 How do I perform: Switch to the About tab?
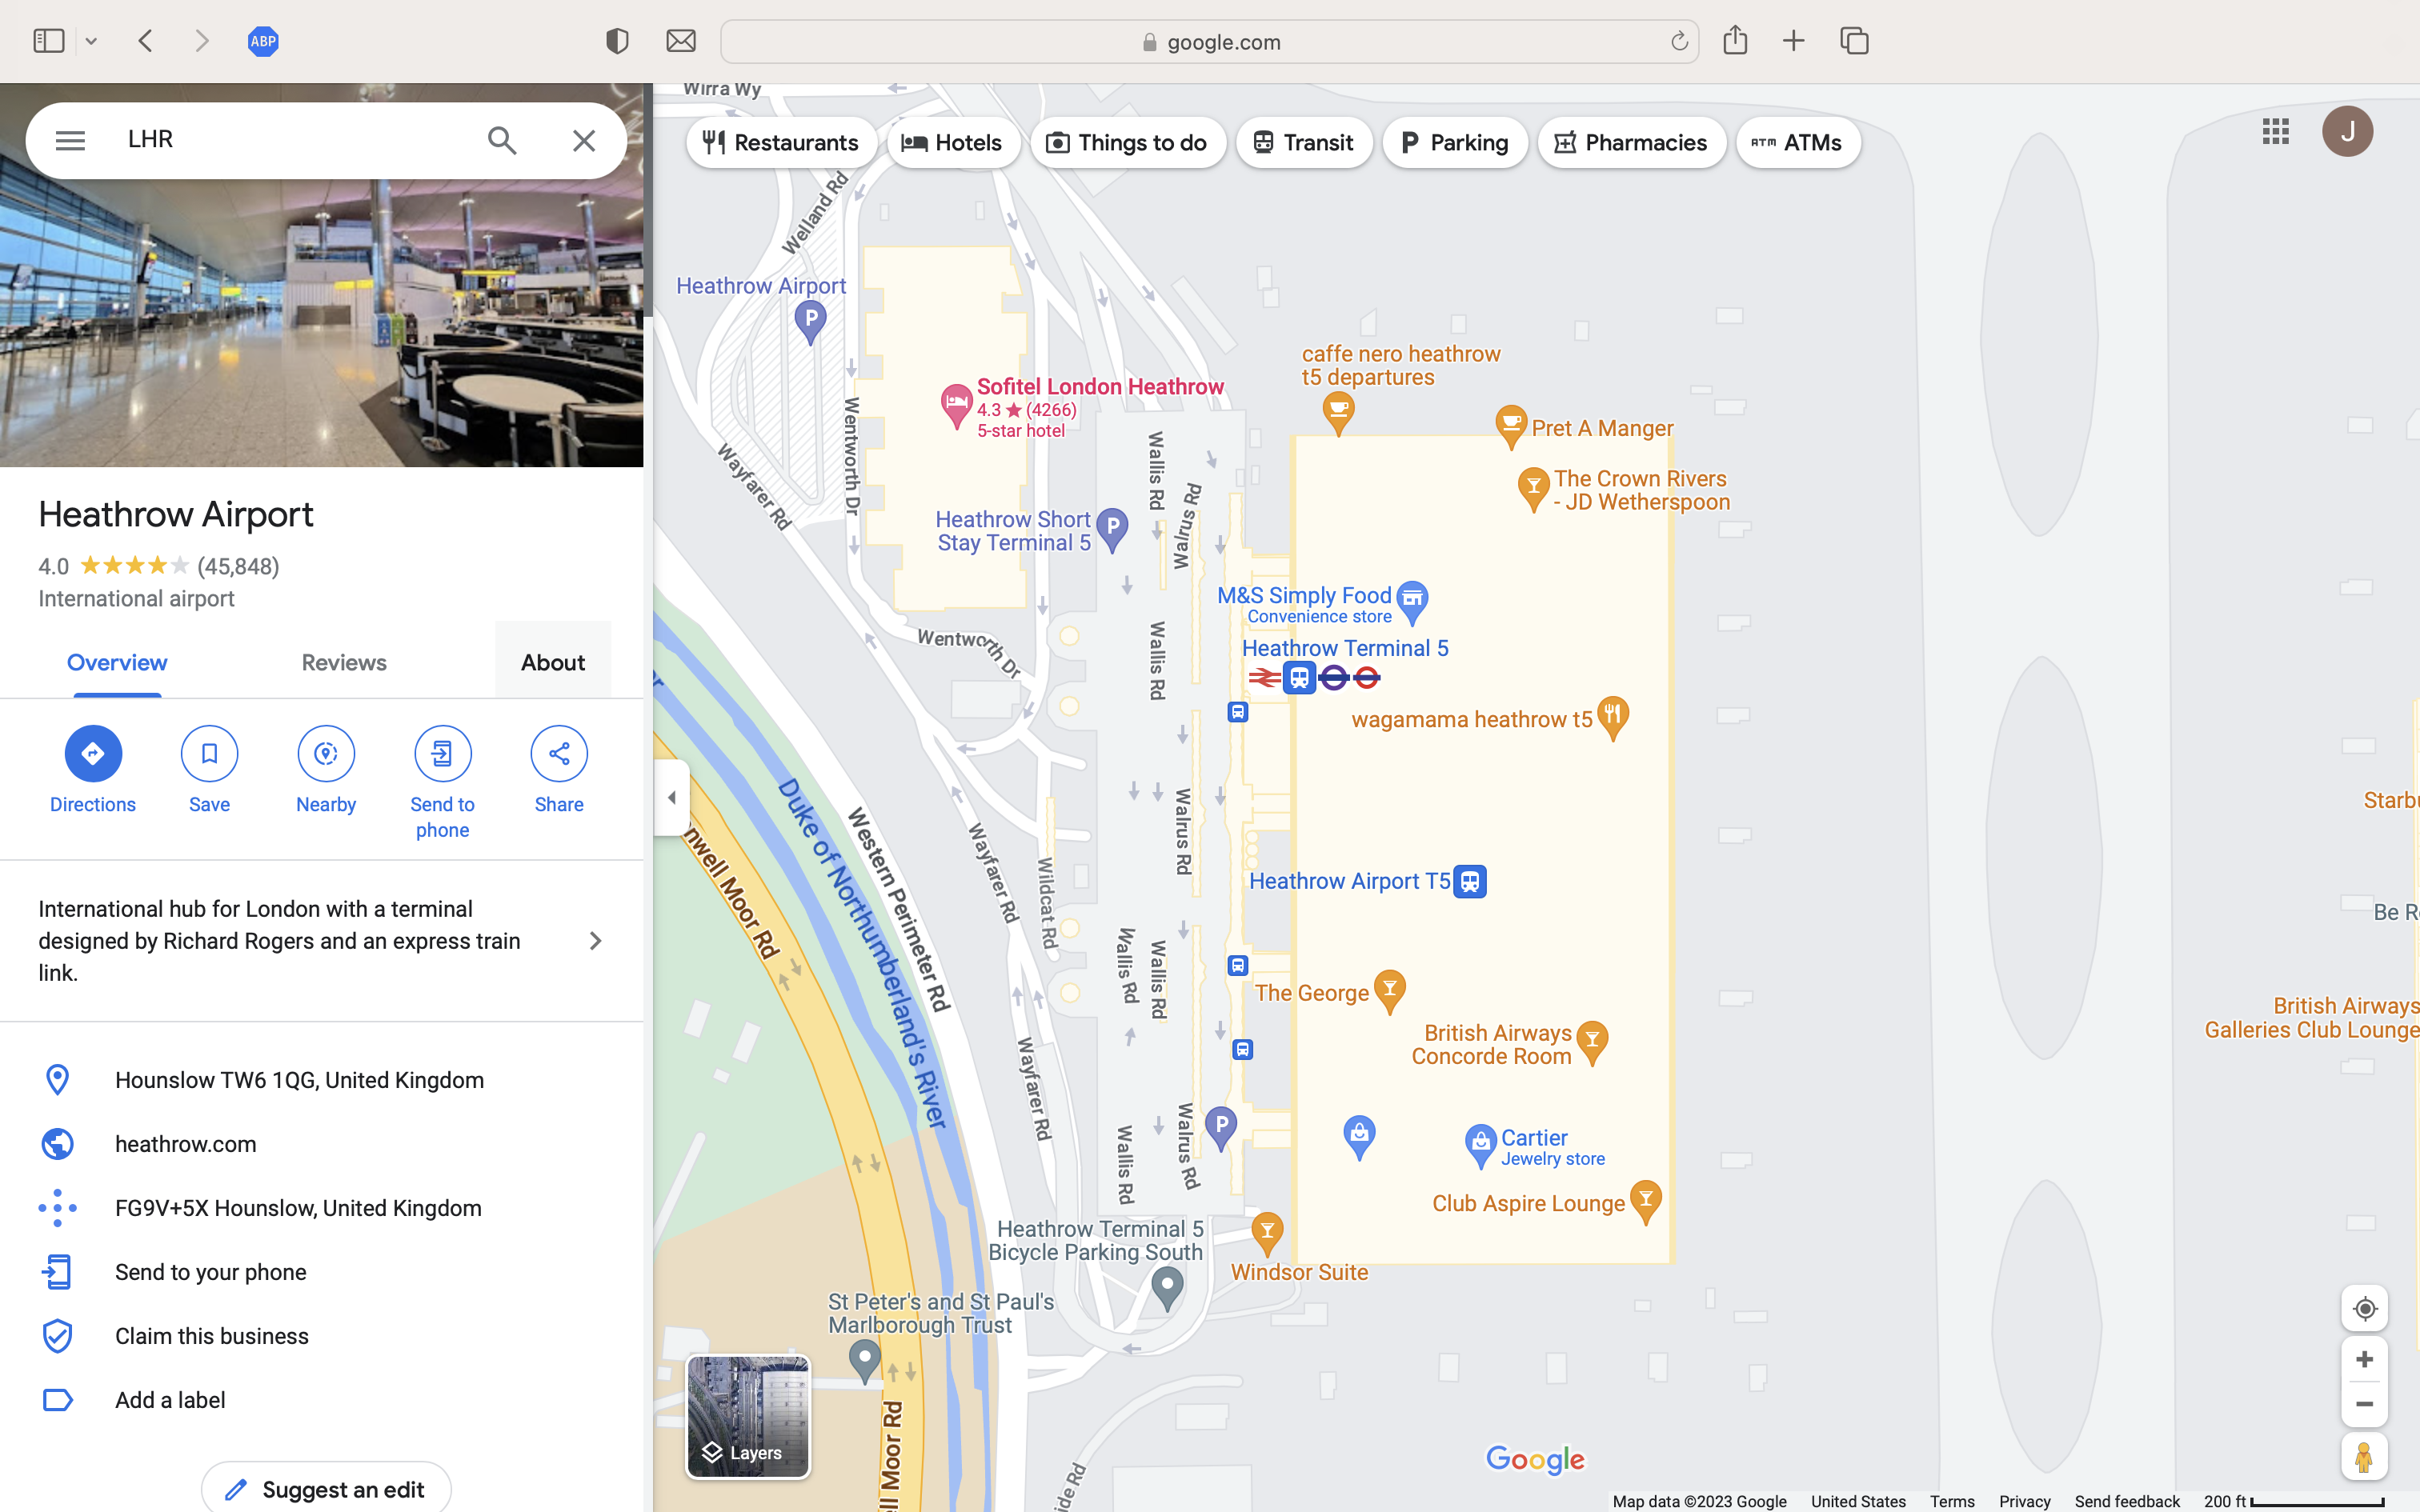coord(553,662)
